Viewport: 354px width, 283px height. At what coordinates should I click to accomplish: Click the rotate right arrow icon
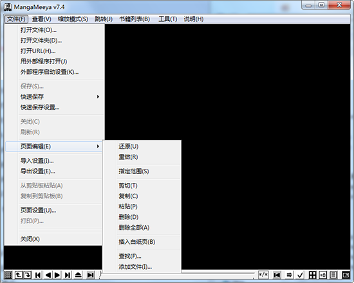[28, 275]
